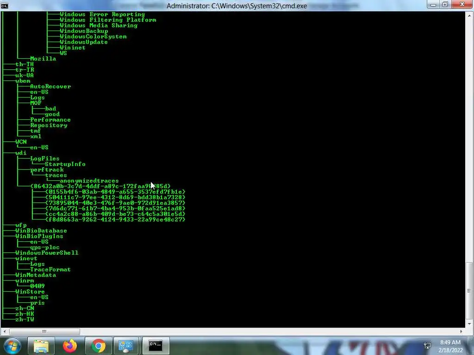Click the 'WindowsPowerShell' folder line

(x=47, y=253)
